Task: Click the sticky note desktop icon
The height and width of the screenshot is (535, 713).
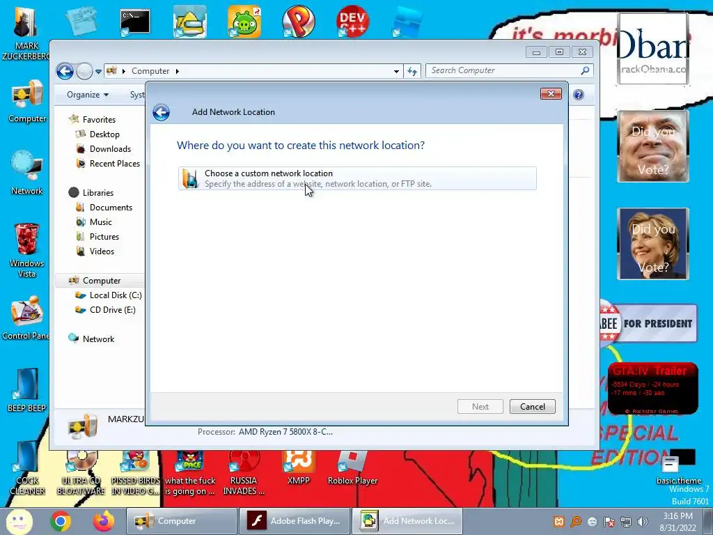Action: pyautogui.click(x=81, y=22)
